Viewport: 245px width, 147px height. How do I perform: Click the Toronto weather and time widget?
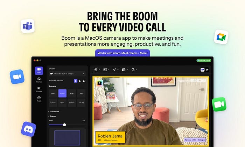(195, 140)
